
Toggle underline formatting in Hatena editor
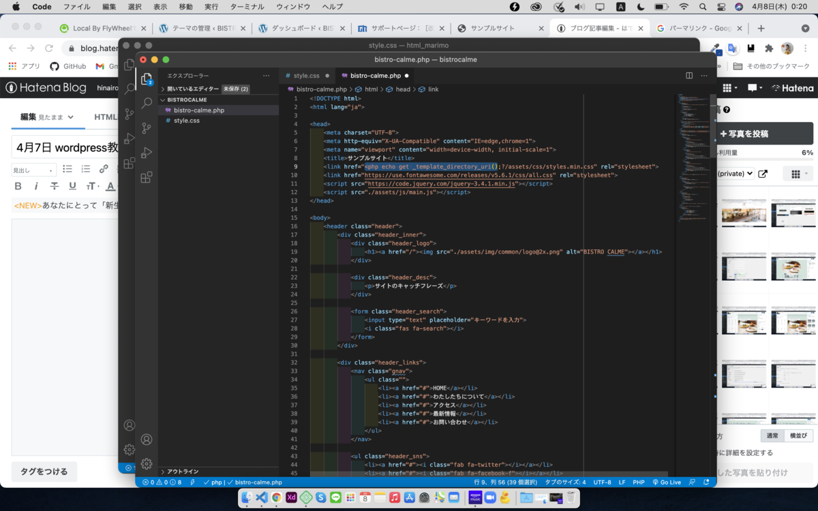72,187
